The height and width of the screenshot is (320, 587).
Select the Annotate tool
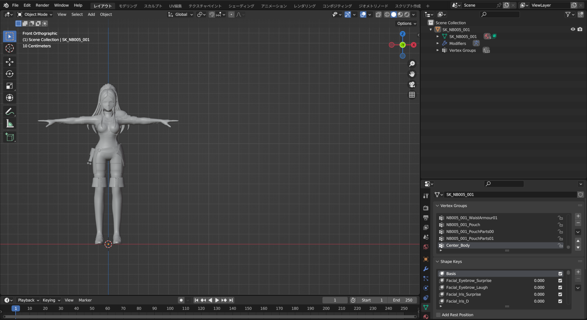[10, 112]
